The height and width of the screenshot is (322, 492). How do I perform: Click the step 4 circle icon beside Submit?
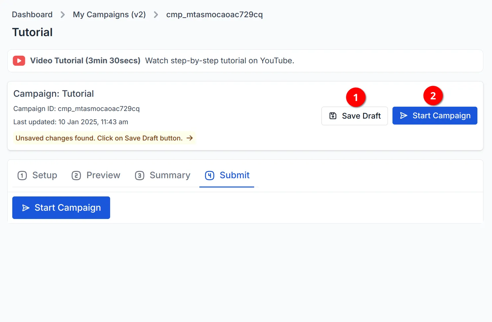pyautogui.click(x=210, y=176)
